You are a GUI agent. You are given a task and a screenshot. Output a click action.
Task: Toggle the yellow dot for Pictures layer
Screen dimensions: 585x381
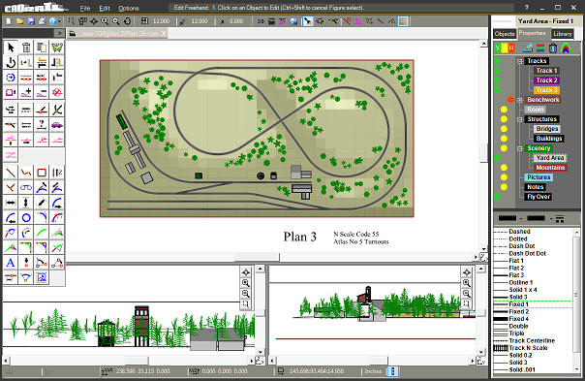[504, 177]
